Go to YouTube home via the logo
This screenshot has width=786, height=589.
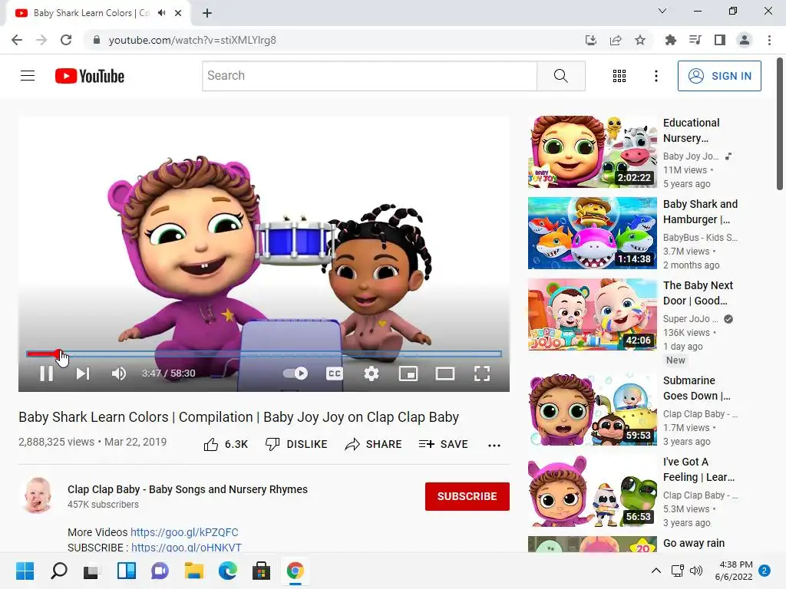(90, 76)
